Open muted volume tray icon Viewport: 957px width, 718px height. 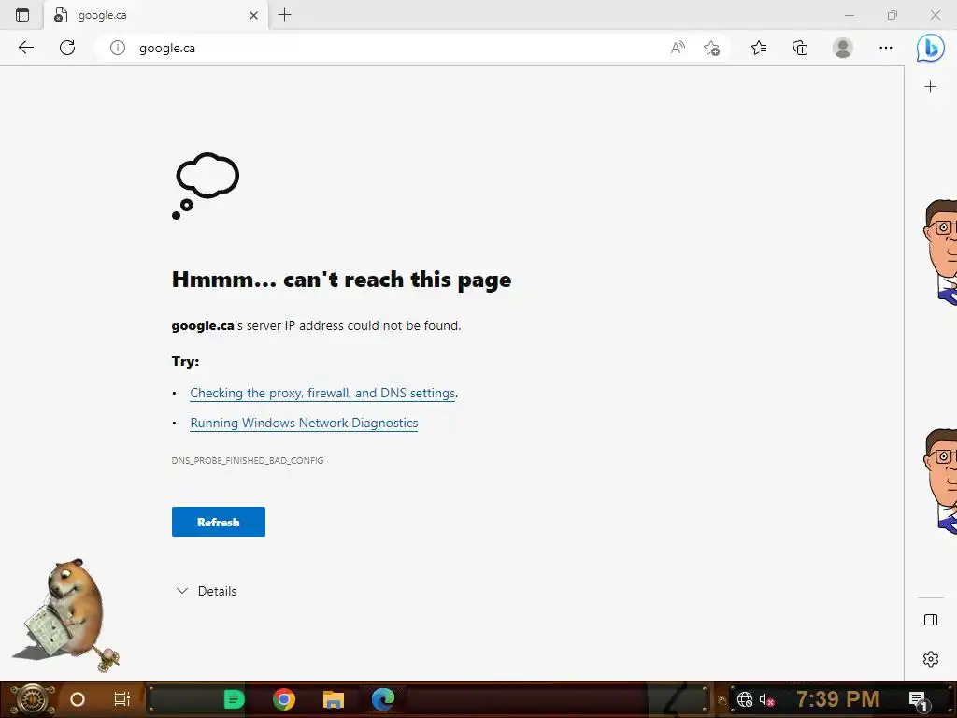[766, 699]
